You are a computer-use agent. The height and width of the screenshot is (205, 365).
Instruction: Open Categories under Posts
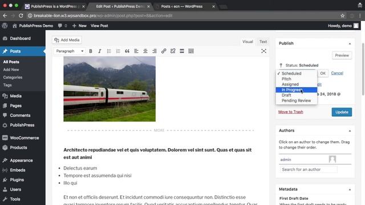click(13, 77)
